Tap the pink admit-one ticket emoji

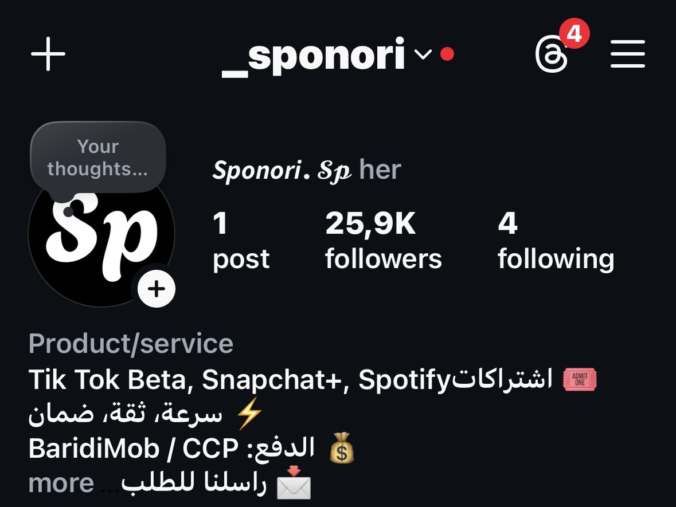point(580,379)
